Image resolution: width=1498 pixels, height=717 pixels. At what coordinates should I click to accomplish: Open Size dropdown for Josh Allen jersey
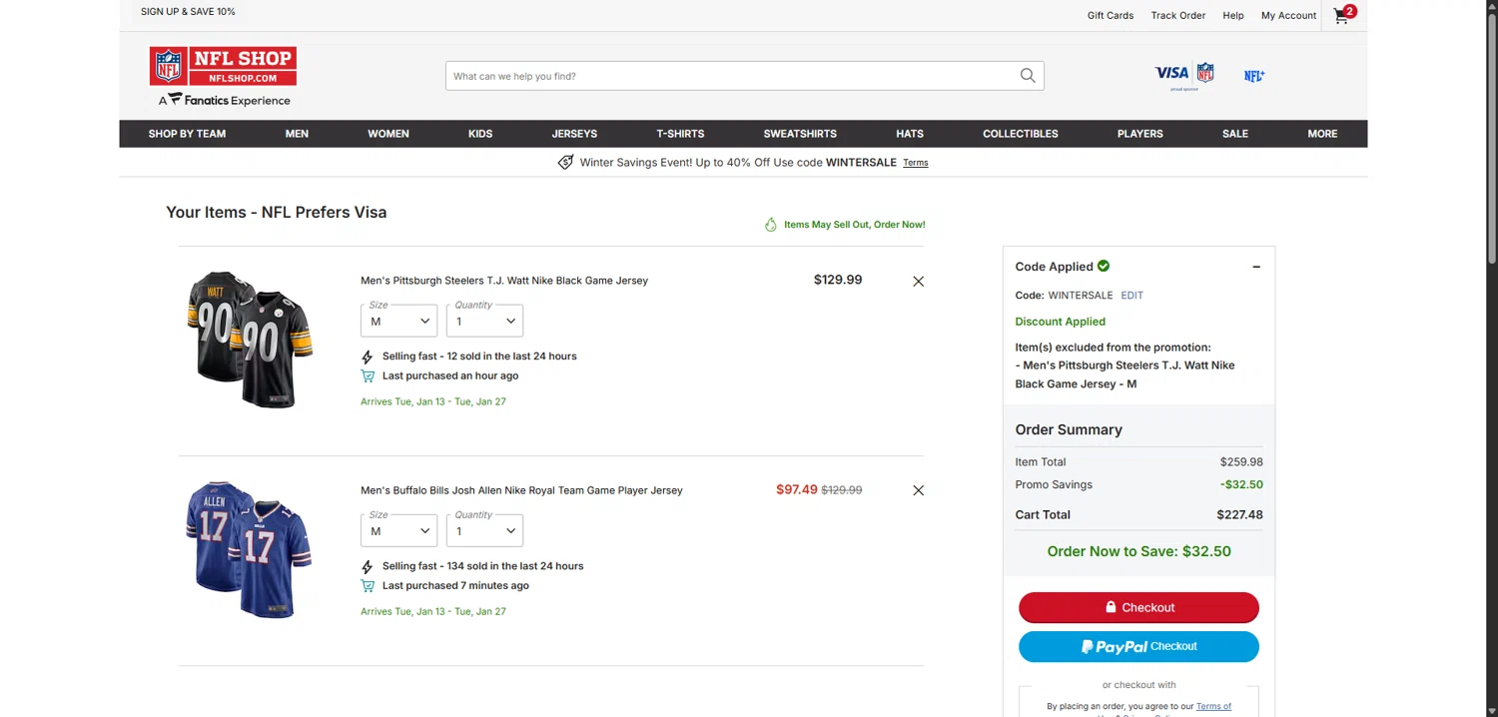(x=398, y=530)
